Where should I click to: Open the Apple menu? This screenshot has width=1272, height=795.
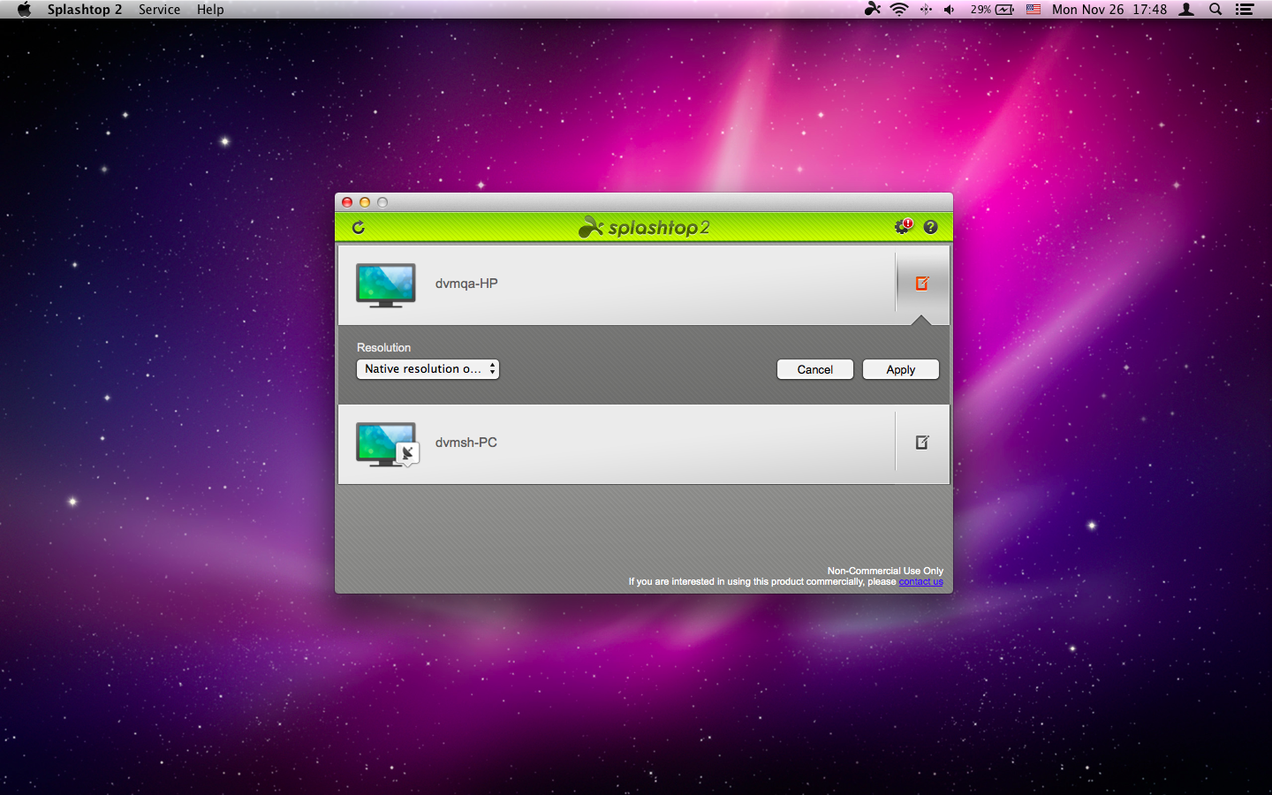click(24, 10)
